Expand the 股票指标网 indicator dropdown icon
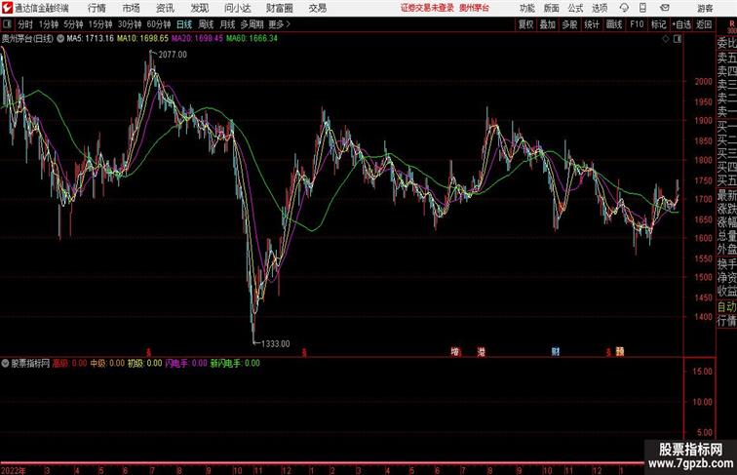The image size is (737, 475). [5, 363]
